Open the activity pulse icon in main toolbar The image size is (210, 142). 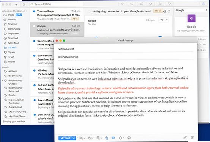pos(16,5)
